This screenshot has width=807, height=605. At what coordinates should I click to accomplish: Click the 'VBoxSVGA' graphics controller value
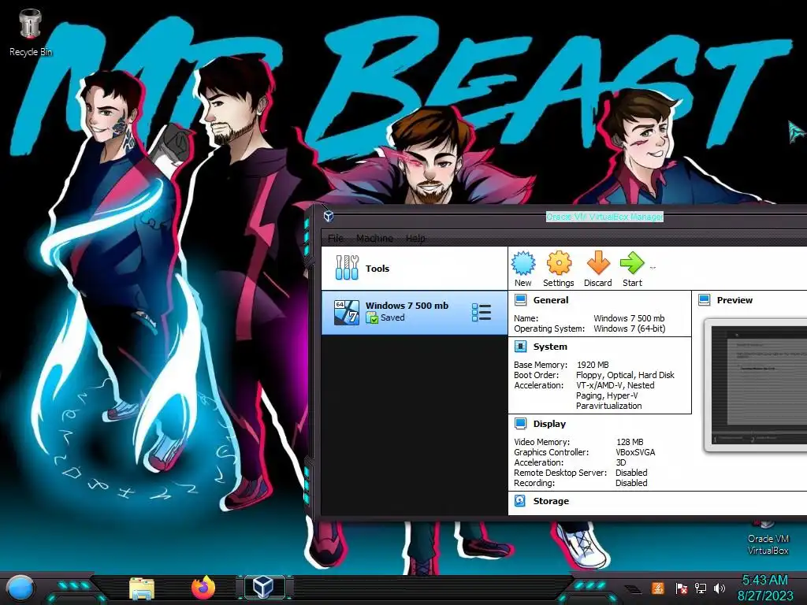(636, 451)
